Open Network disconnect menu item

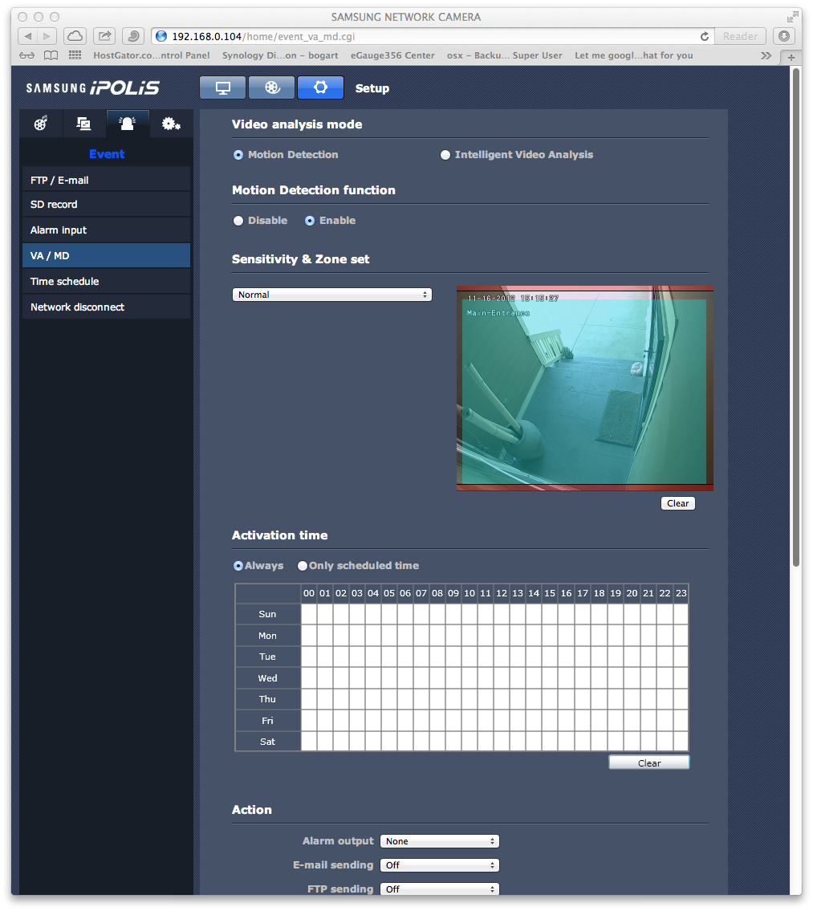coord(107,307)
